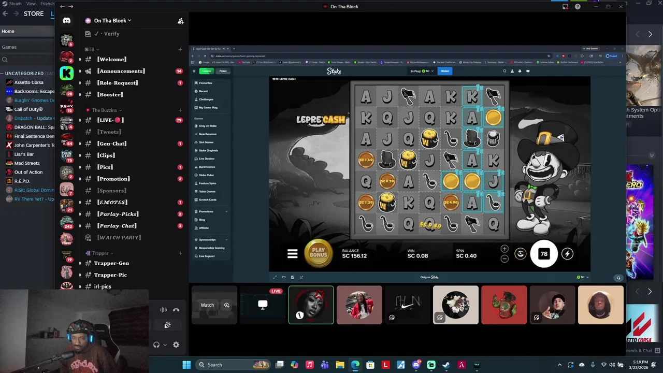Toggle voice noise suppression waveform icon
The height and width of the screenshot is (373, 663).
tap(164, 310)
